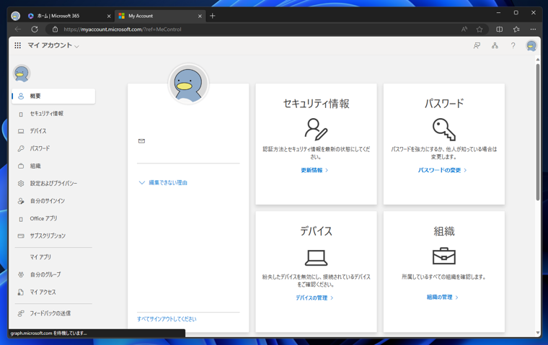Click the vertical page scrollbar

(x=537, y=133)
